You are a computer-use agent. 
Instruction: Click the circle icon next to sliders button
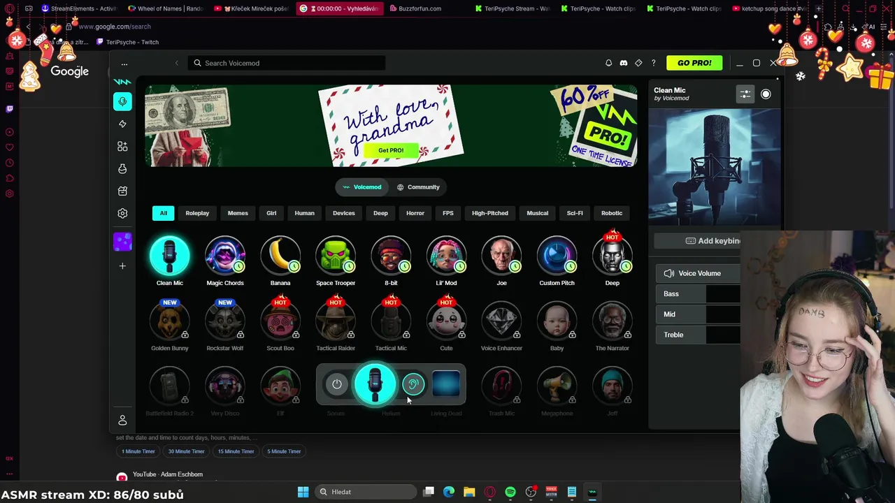tap(766, 94)
